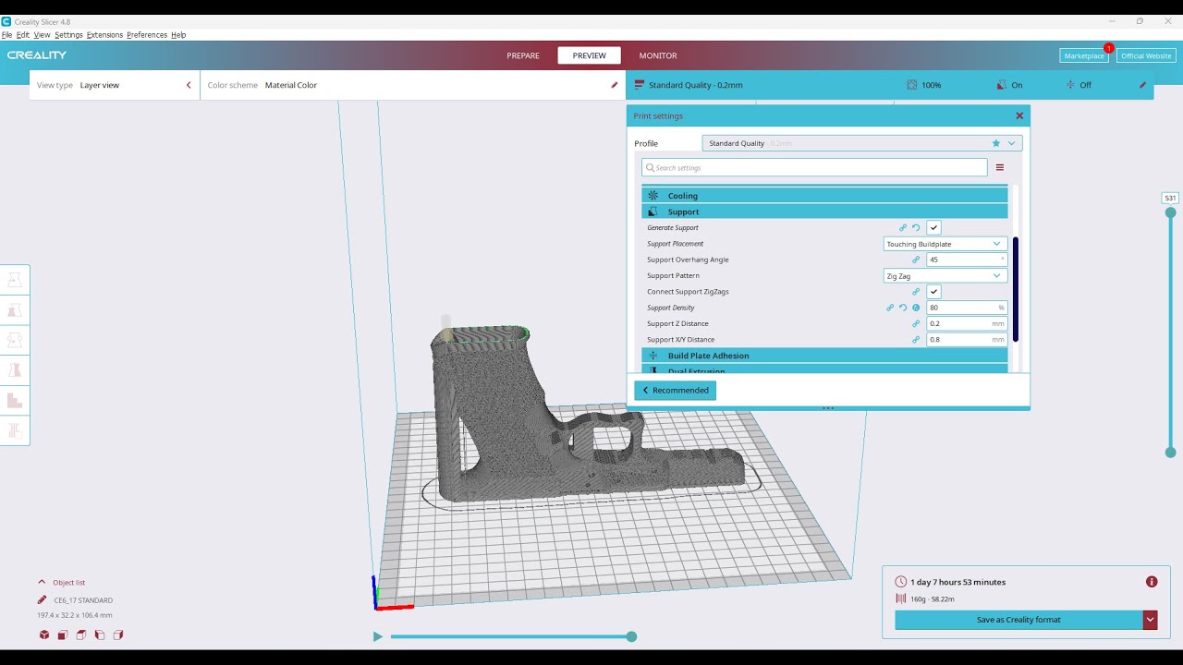Switch to front view cube icon
The height and width of the screenshot is (665, 1183).
63,635
